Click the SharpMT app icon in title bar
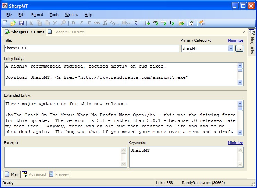This screenshot has height=188, width=257. pyautogui.click(x=5, y=6)
